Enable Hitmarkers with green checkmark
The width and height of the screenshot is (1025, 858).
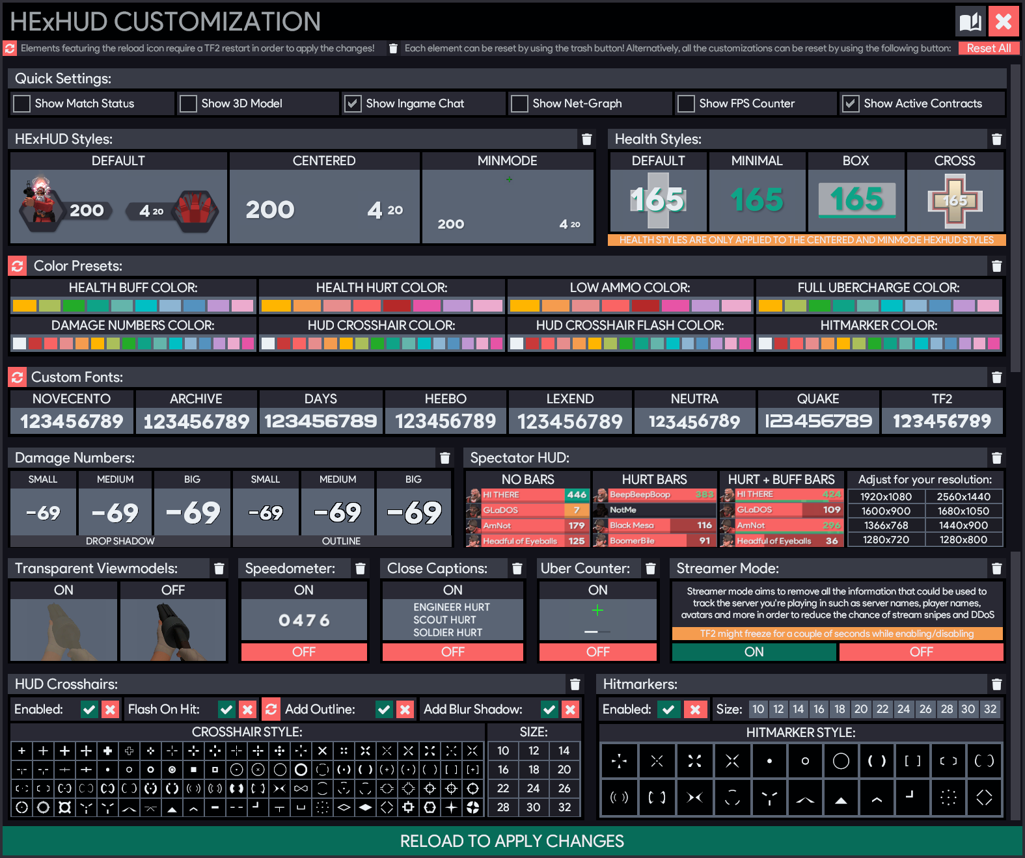pyautogui.click(x=668, y=709)
